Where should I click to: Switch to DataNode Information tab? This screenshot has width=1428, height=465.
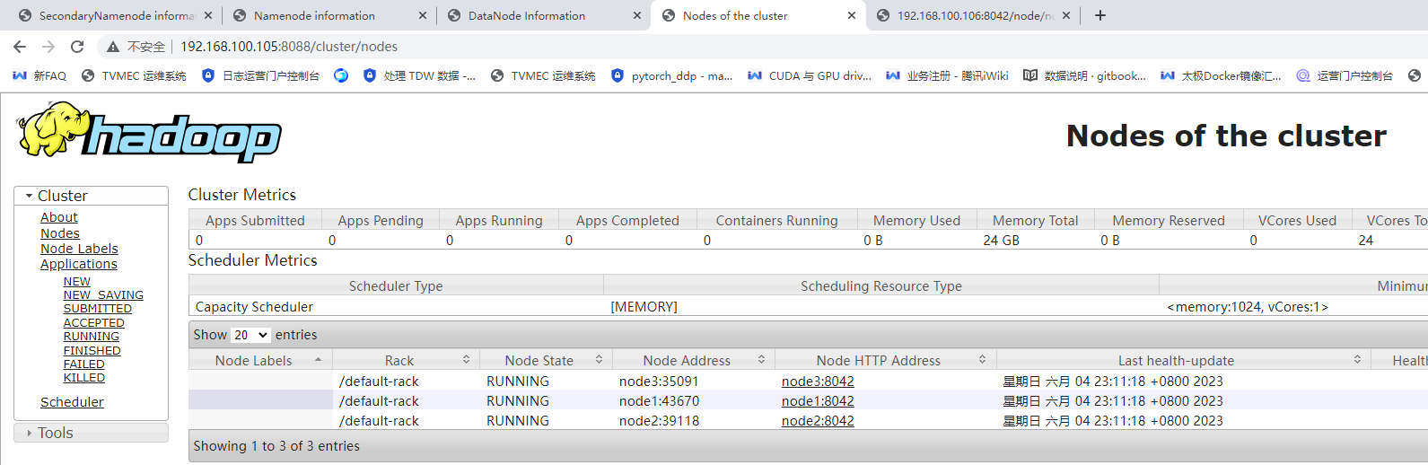527,15
